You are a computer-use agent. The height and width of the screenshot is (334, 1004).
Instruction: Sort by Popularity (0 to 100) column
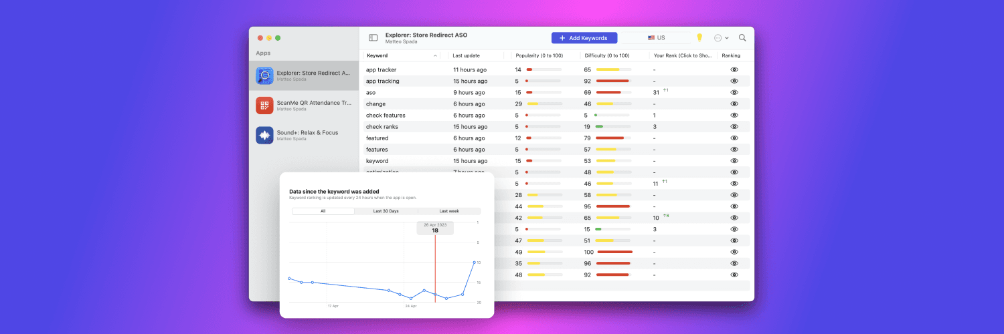pyautogui.click(x=539, y=55)
